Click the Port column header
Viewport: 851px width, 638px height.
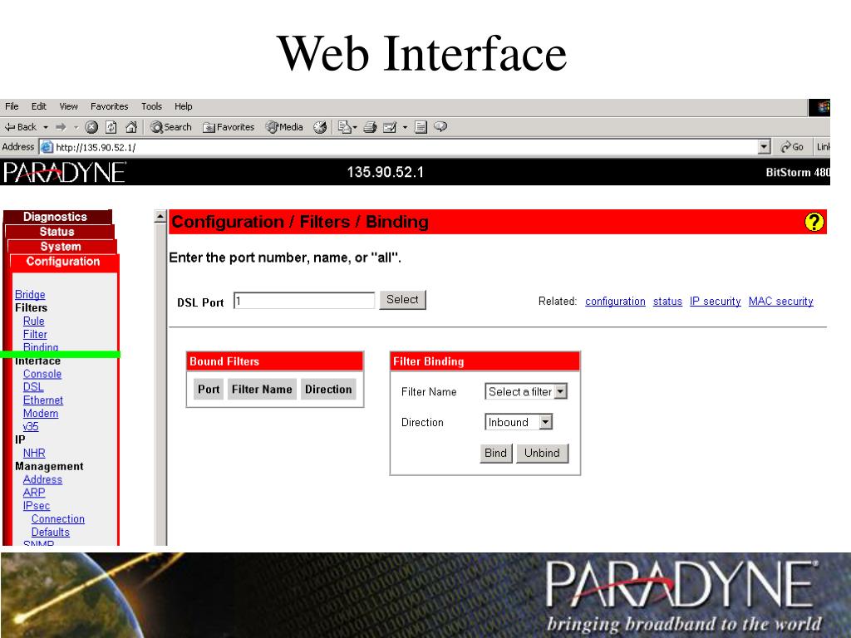(x=209, y=389)
